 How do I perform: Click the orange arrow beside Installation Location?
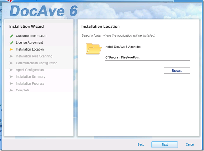click(11, 49)
